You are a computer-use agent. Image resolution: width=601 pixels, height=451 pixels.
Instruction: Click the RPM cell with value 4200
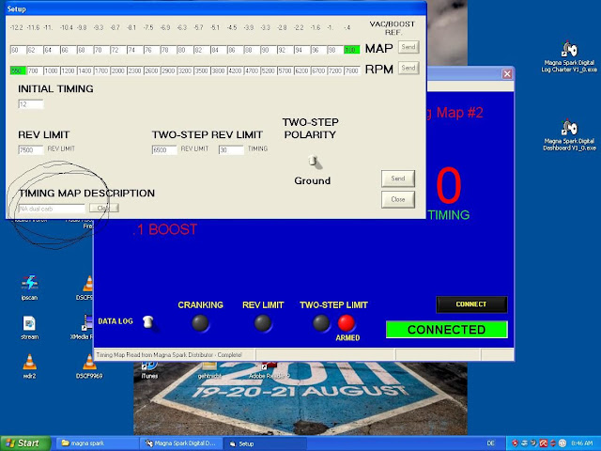[x=235, y=71]
